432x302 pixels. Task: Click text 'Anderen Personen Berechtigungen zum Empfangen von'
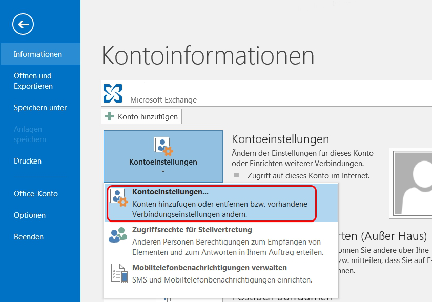point(227,242)
